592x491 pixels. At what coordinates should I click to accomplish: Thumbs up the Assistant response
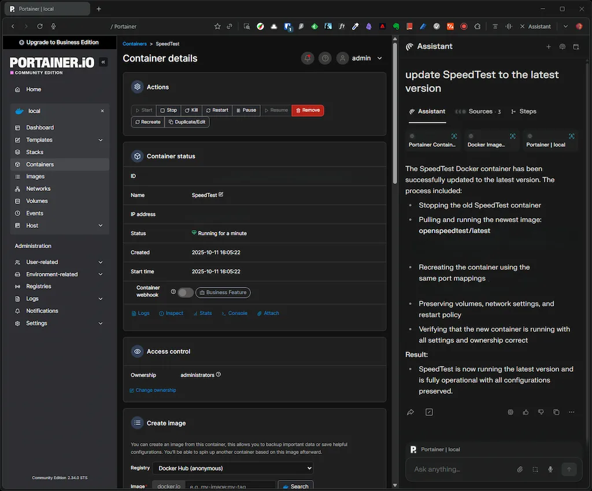coord(526,412)
